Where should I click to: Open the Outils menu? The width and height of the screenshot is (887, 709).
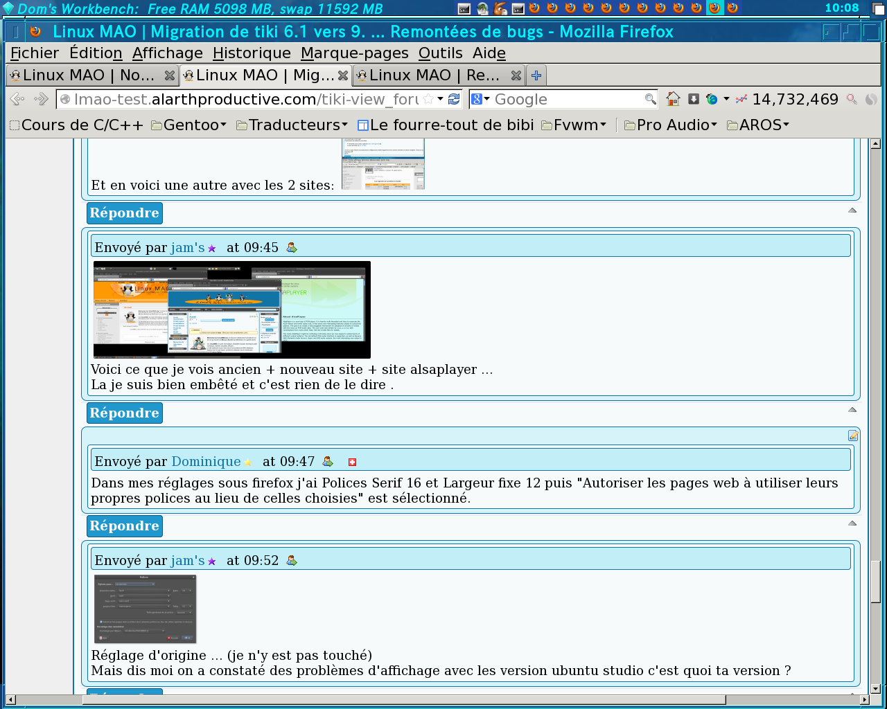pyautogui.click(x=441, y=53)
